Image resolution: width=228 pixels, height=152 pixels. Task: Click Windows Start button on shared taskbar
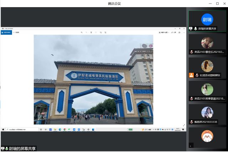[3, 130]
